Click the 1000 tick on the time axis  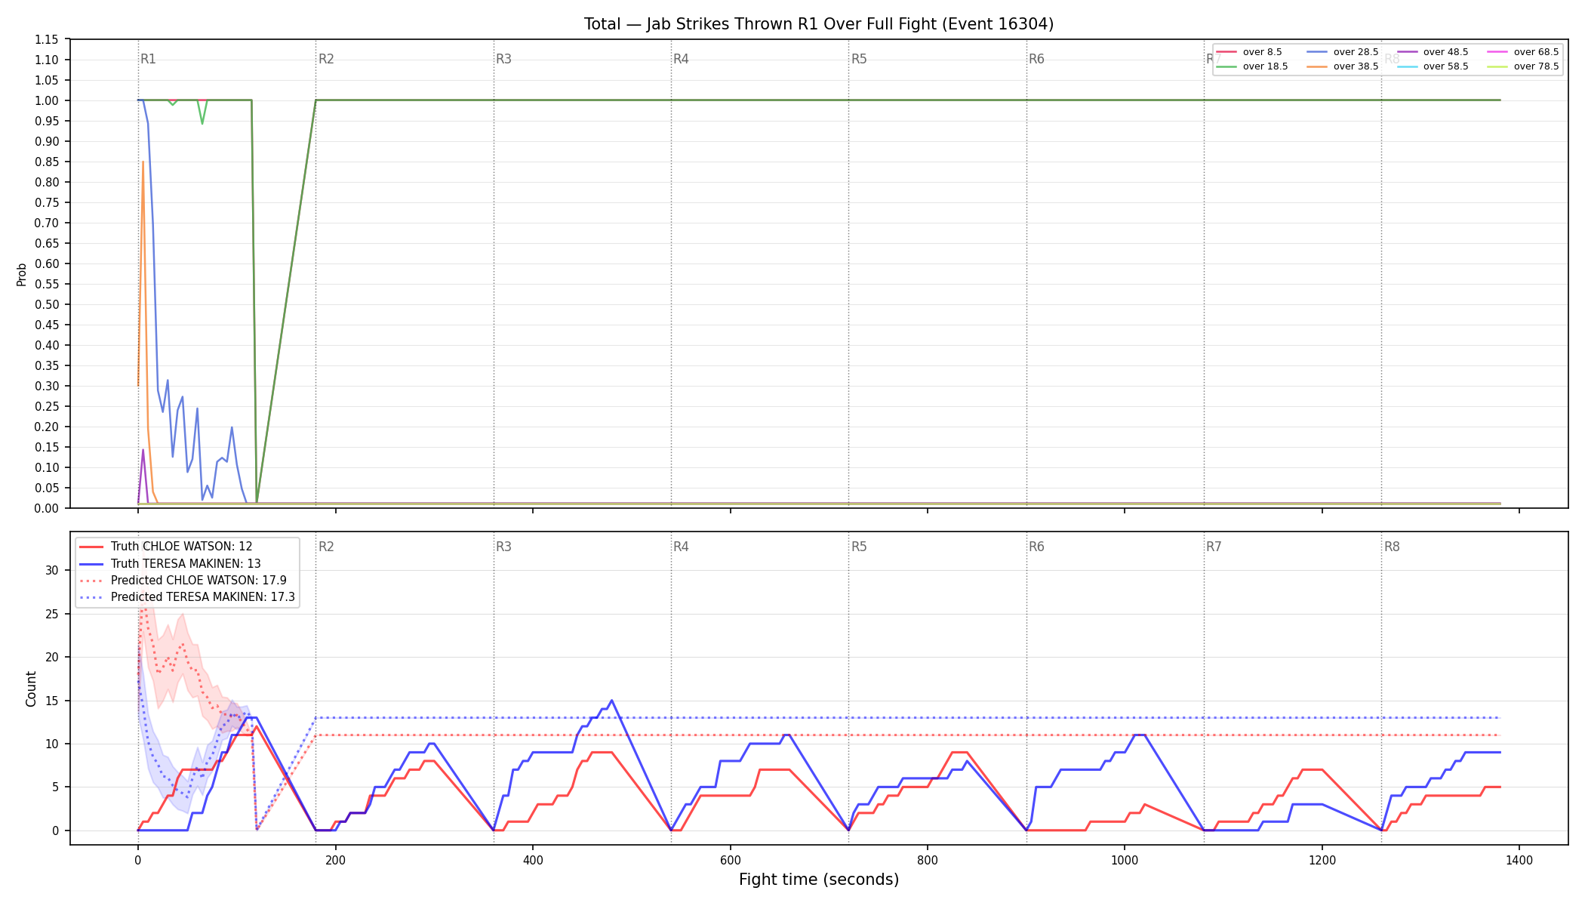(x=1125, y=859)
